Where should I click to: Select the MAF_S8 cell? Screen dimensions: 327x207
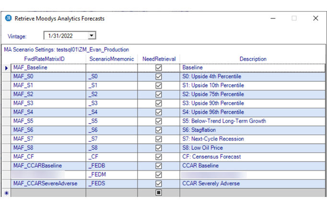(x=48, y=148)
